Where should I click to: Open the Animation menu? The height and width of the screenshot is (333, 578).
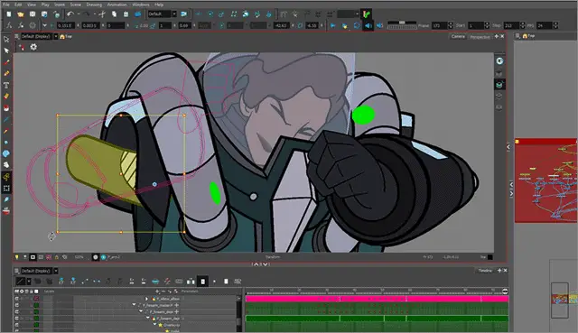point(117,5)
